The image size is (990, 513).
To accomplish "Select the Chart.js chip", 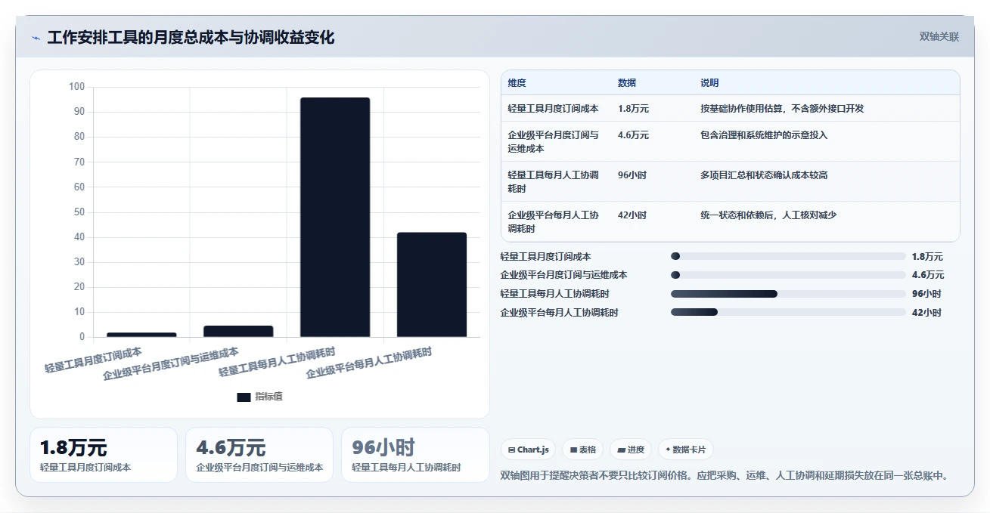I will tap(528, 450).
